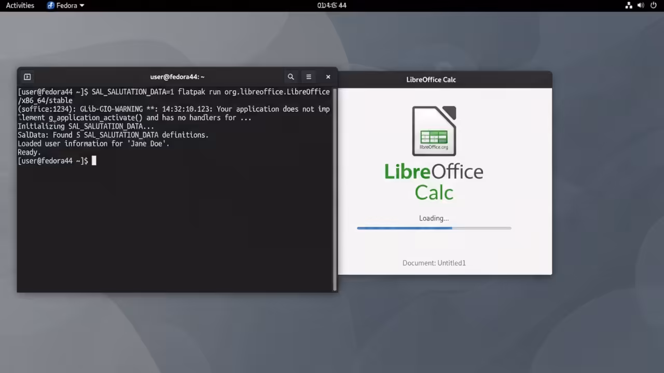Click the volume icon in top bar
The width and height of the screenshot is (664, 373).
click(x=641, y=5)
